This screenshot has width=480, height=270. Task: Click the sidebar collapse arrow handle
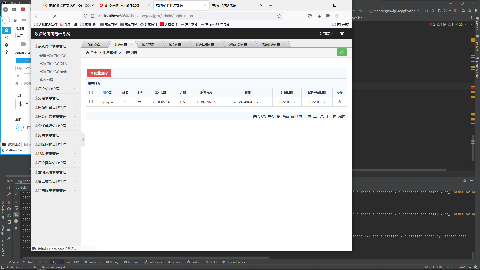[x=83, y=140]
